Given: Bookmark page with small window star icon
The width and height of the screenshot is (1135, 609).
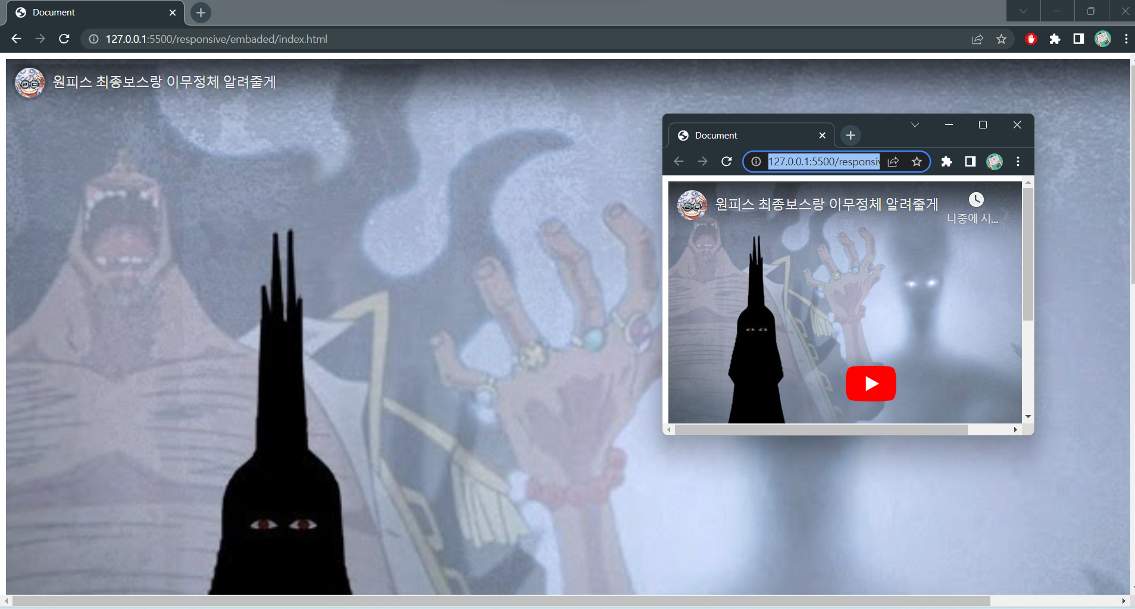Looking at the screenshot, I should 917,162.
